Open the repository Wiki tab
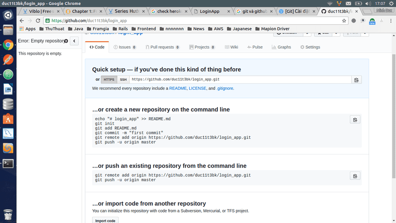The height and width of the screenshot is (223, 396). point(231,47)
